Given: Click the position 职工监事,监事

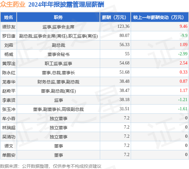Looking at the screenshot, I should click(x=58, y=63).
